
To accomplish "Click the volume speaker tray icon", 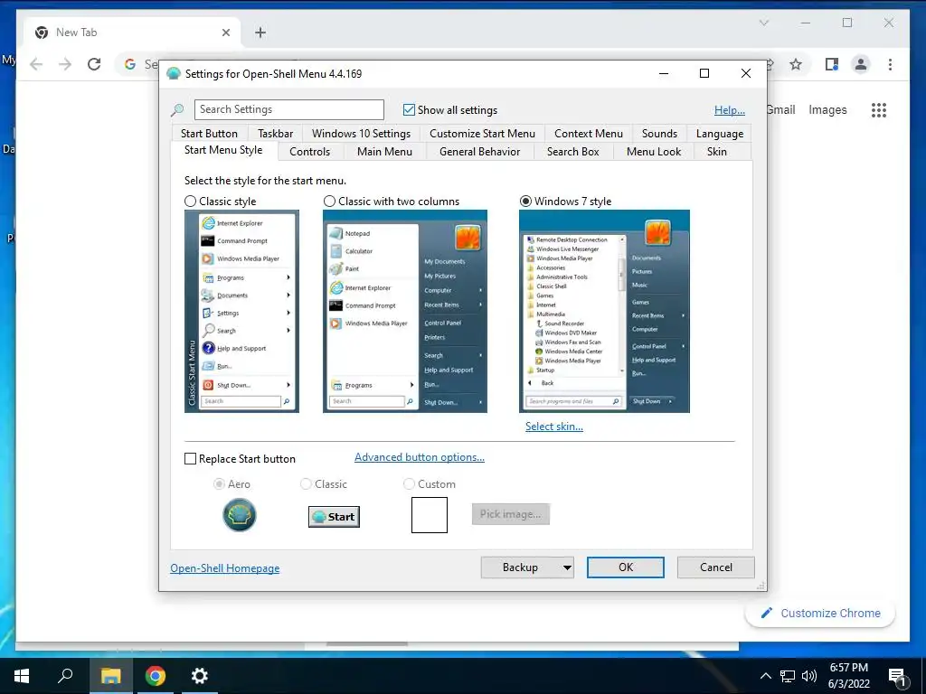I will [x=809, y=676].
